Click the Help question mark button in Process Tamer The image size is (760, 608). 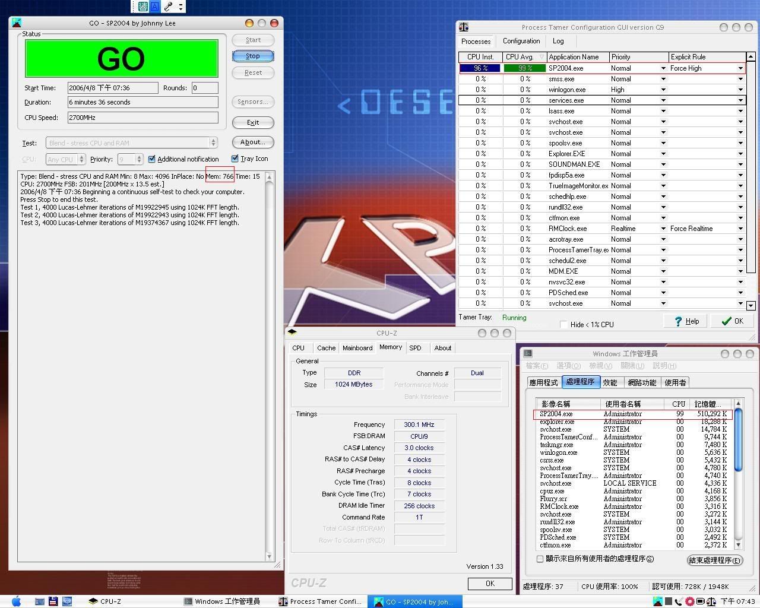pos(686,321)
